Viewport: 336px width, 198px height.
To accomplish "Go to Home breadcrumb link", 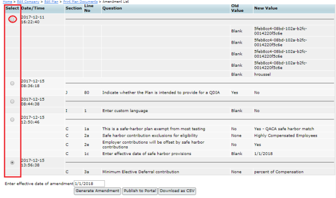I will tap(8, 2).
